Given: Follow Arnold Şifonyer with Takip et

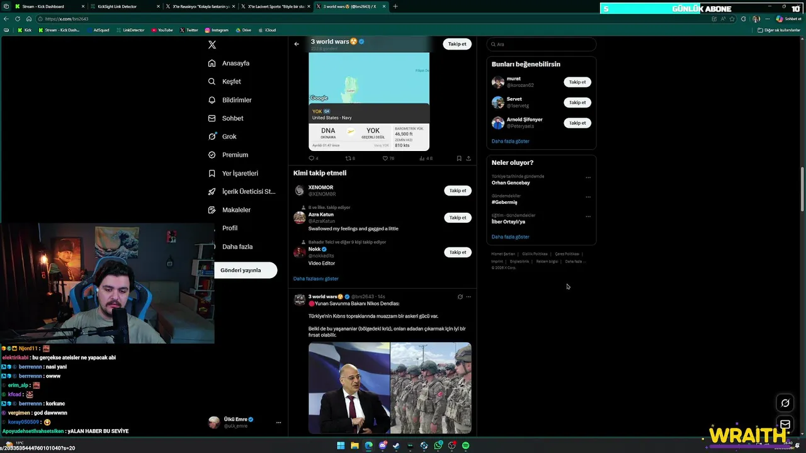Looking at the screenshot, I should pyautogui.click(x=577, y=123).
